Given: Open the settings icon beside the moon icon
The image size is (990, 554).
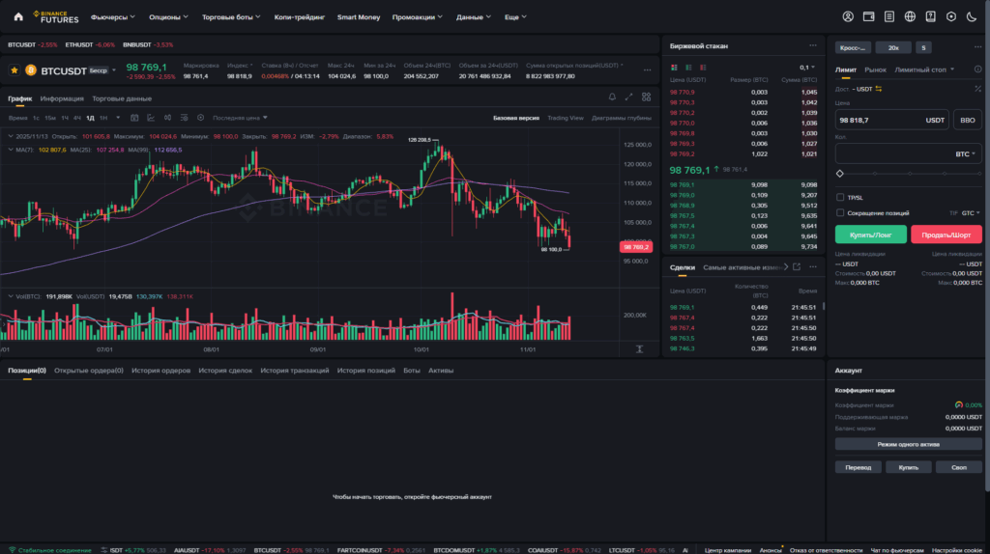Looking at the screenshot, I should (x=951, y=17).
